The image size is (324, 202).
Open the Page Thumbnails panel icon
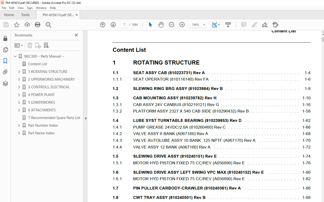pyautogui.click(x=6, y=50)
